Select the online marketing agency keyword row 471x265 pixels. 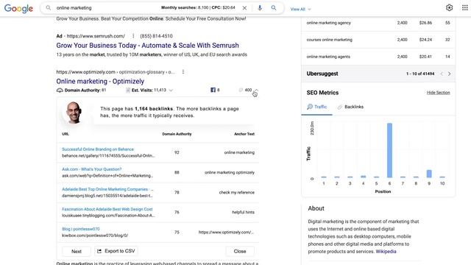tap(378, 23)
